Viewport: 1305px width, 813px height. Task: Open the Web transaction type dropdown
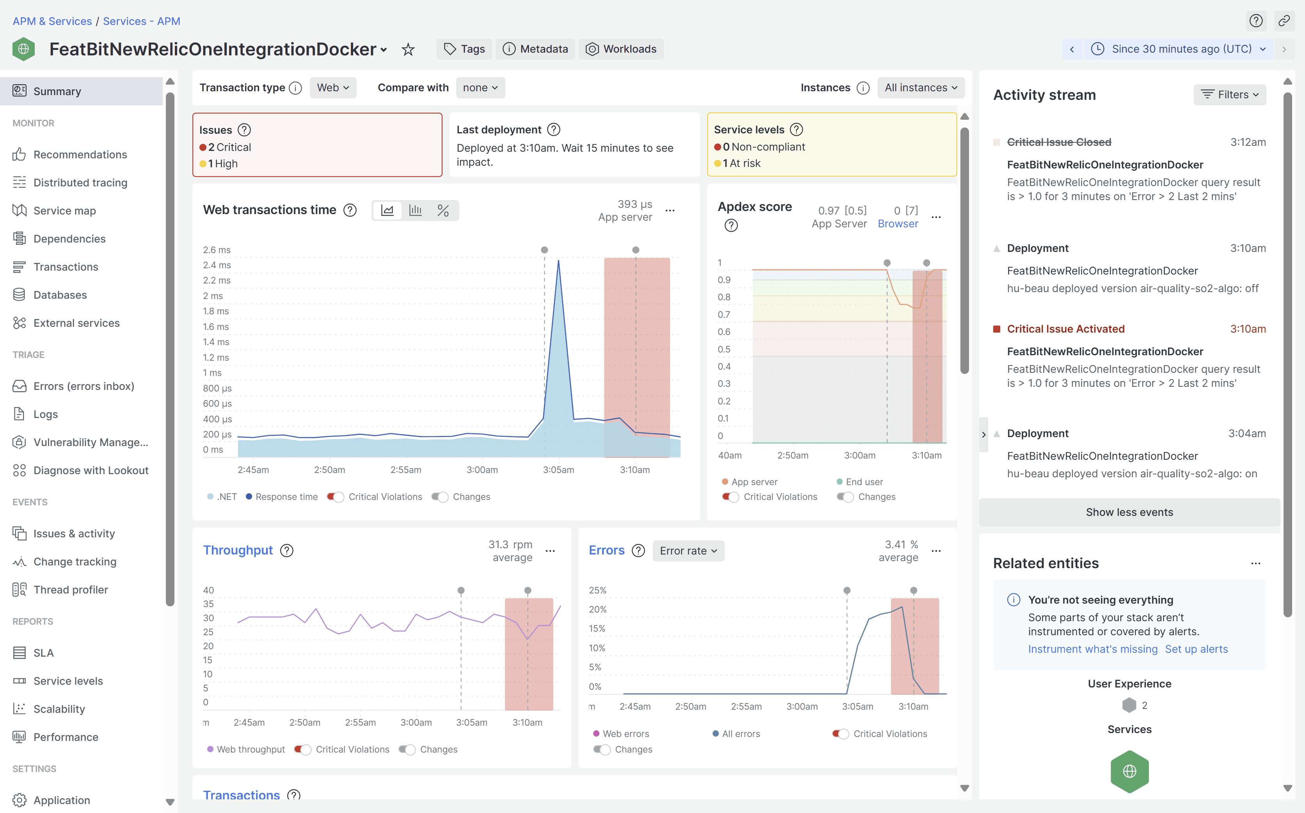click(332, 88)
